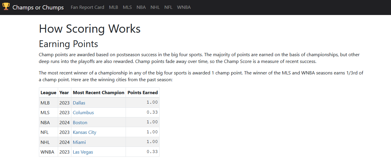Open the Miami champion link
Screen dimensions: 391x158
(79, 142)
